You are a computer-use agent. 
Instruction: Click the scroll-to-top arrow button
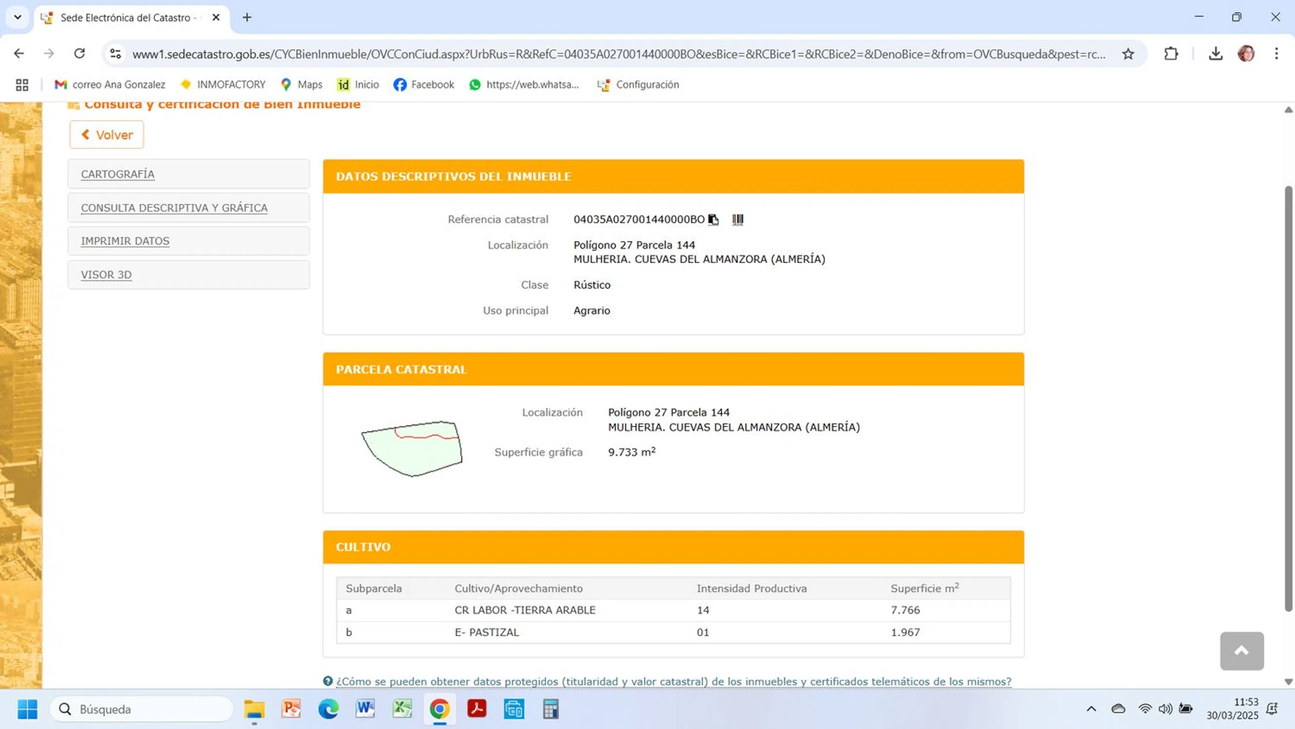pyautogui.click(x=1241, y=651)
